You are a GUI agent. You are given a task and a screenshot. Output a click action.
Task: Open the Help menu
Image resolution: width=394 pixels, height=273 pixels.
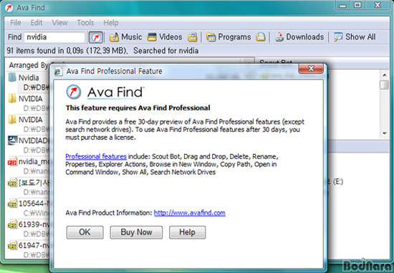[111, 23]
